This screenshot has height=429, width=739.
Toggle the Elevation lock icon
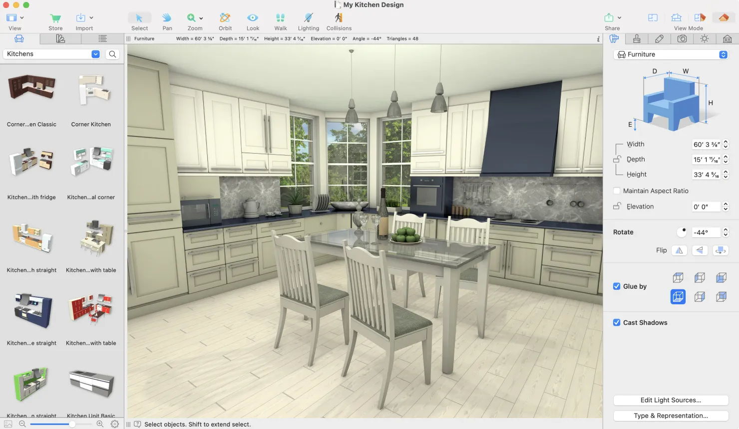click(617, 207)
